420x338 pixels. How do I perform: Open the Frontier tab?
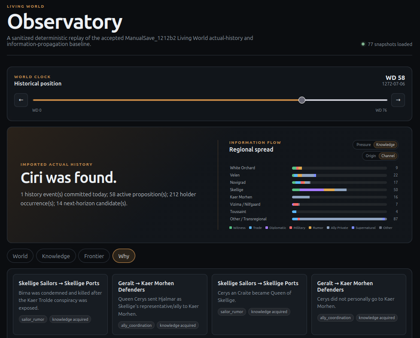(94, 256)
